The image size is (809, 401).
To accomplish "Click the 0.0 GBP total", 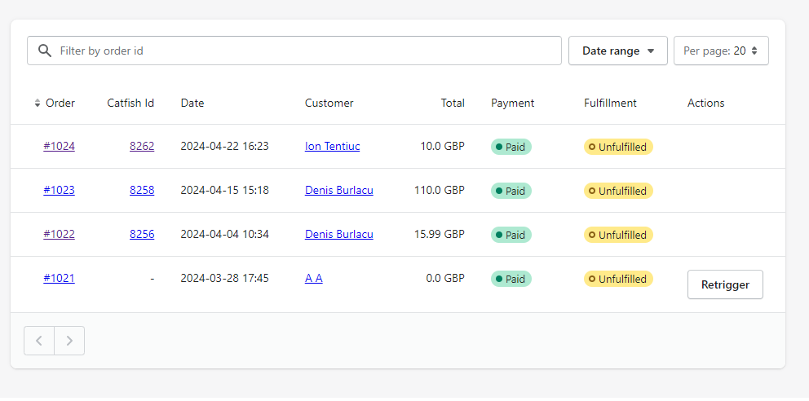I will [x=445, y=278].
